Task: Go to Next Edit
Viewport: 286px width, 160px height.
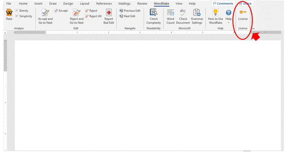Action: pyautogui.click(x=127, y=16)
